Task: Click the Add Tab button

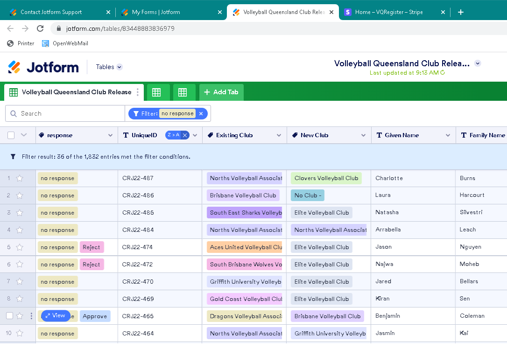Action: [221, 92]
